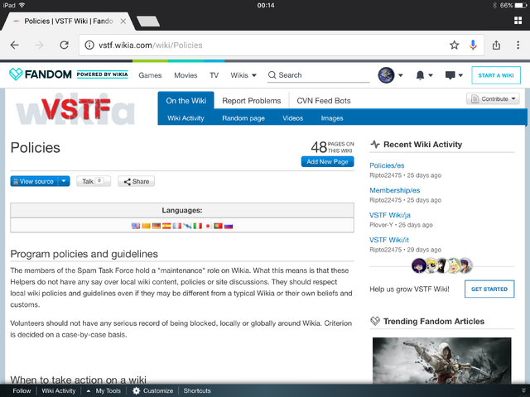Viewport: 530px width, 397px height.
Task: Click the Start a Wiki button
Action: point(496,75)
